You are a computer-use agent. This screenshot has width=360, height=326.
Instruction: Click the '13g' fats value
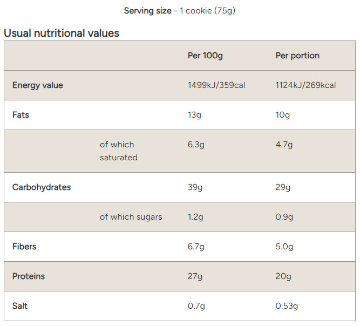tap(195, 115)
